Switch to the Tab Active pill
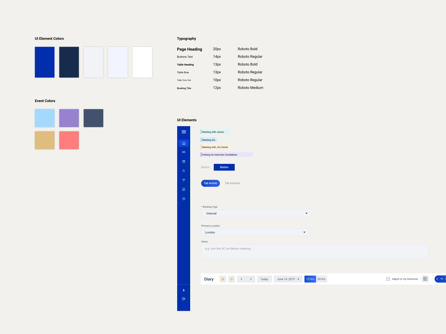This screenshot has height=334, width=446. point(211,183)
